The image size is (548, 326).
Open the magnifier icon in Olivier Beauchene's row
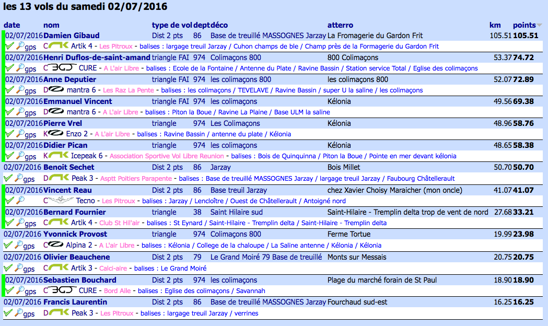(18, 267)
